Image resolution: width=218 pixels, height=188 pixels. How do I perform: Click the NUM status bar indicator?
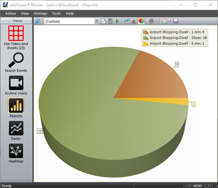tap(198, 186)
